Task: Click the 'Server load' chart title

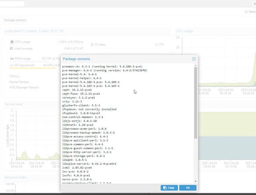Action: tap(14, 104)
